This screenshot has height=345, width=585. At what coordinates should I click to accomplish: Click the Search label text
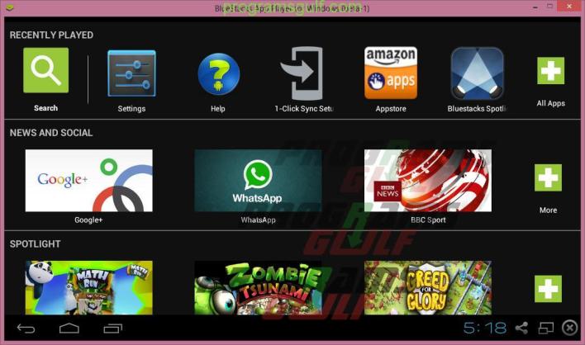pos(46,108)
